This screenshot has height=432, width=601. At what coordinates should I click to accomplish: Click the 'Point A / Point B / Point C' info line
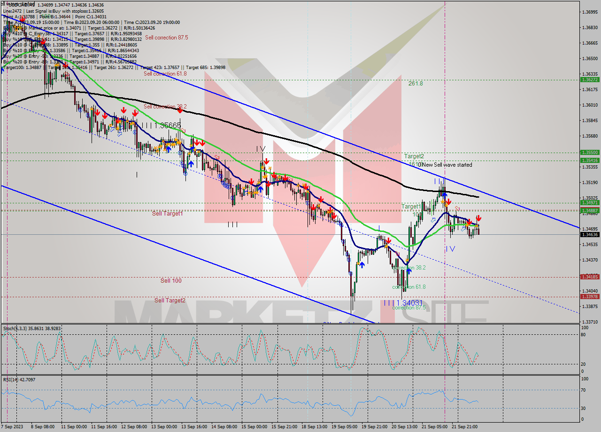click(x=55, y=16)
